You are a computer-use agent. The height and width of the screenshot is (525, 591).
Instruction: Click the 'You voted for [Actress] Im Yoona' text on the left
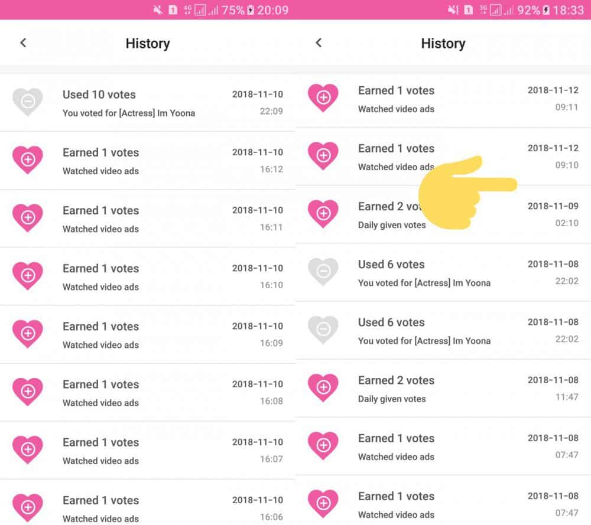[x=129, y=113]
